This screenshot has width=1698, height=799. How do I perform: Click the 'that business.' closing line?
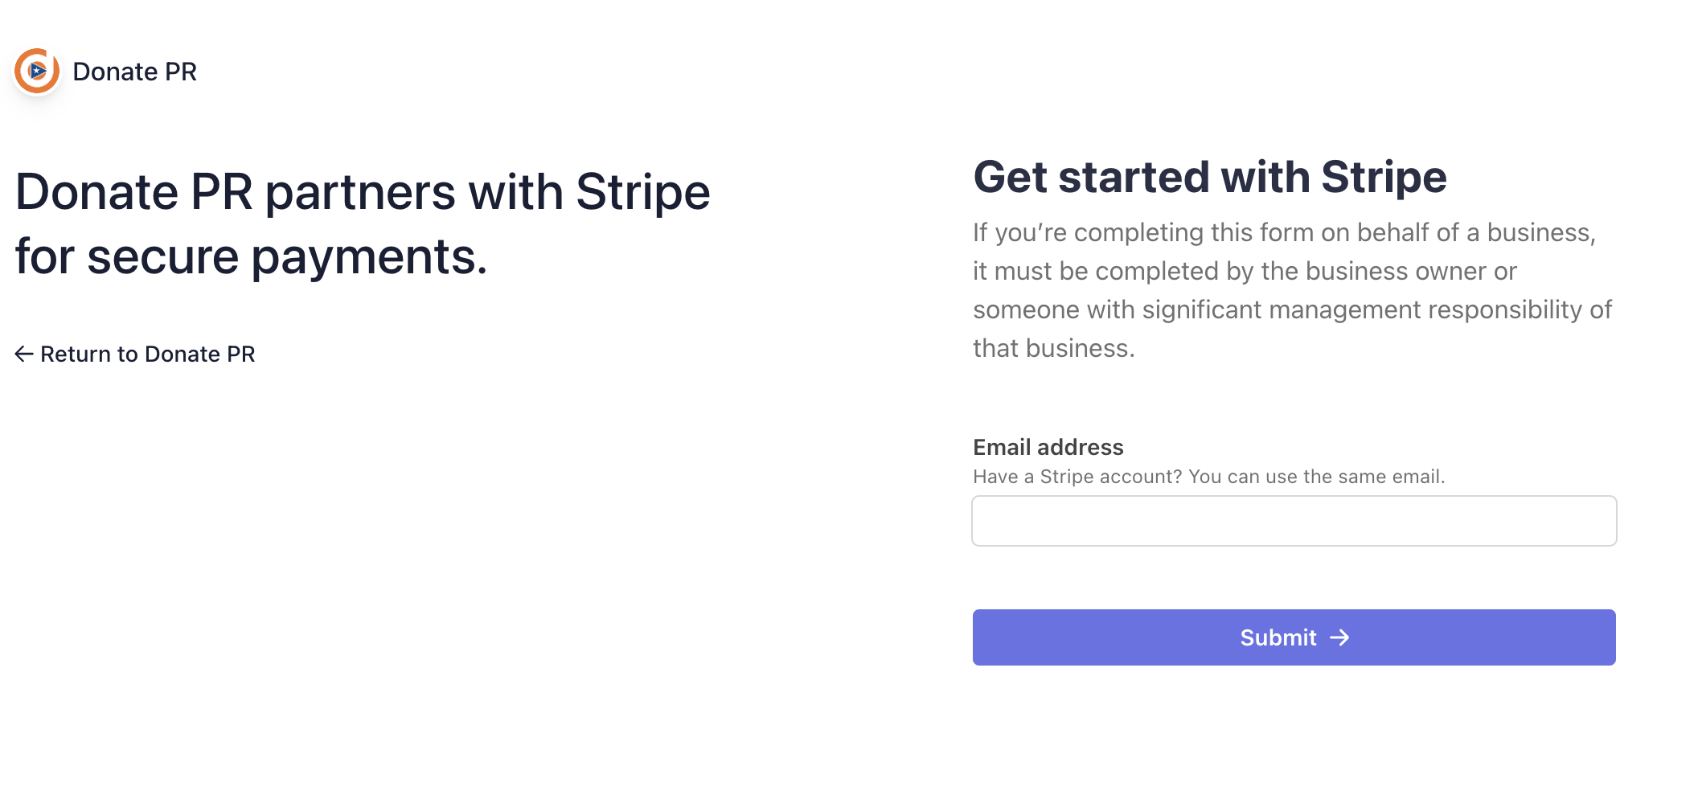1053,348
